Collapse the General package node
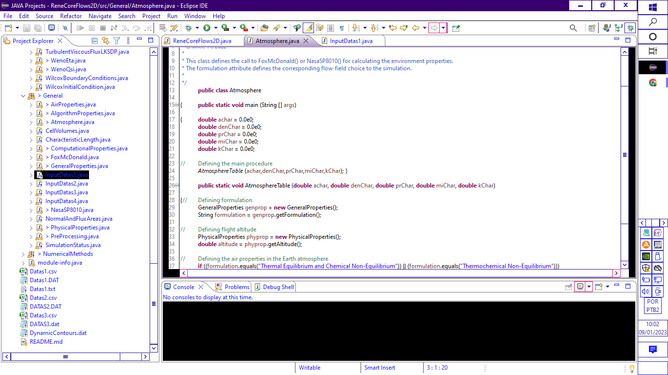Screen dimensions: 668x375 click(x=23, y=96)
